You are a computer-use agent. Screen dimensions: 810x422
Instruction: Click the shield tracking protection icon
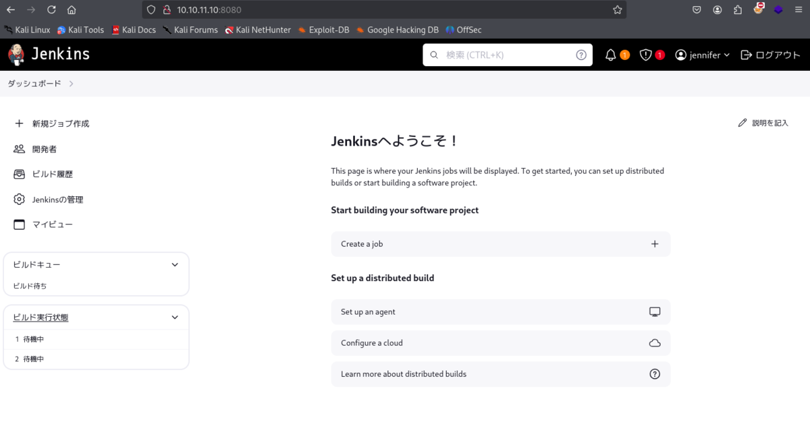tap(151, 10)
